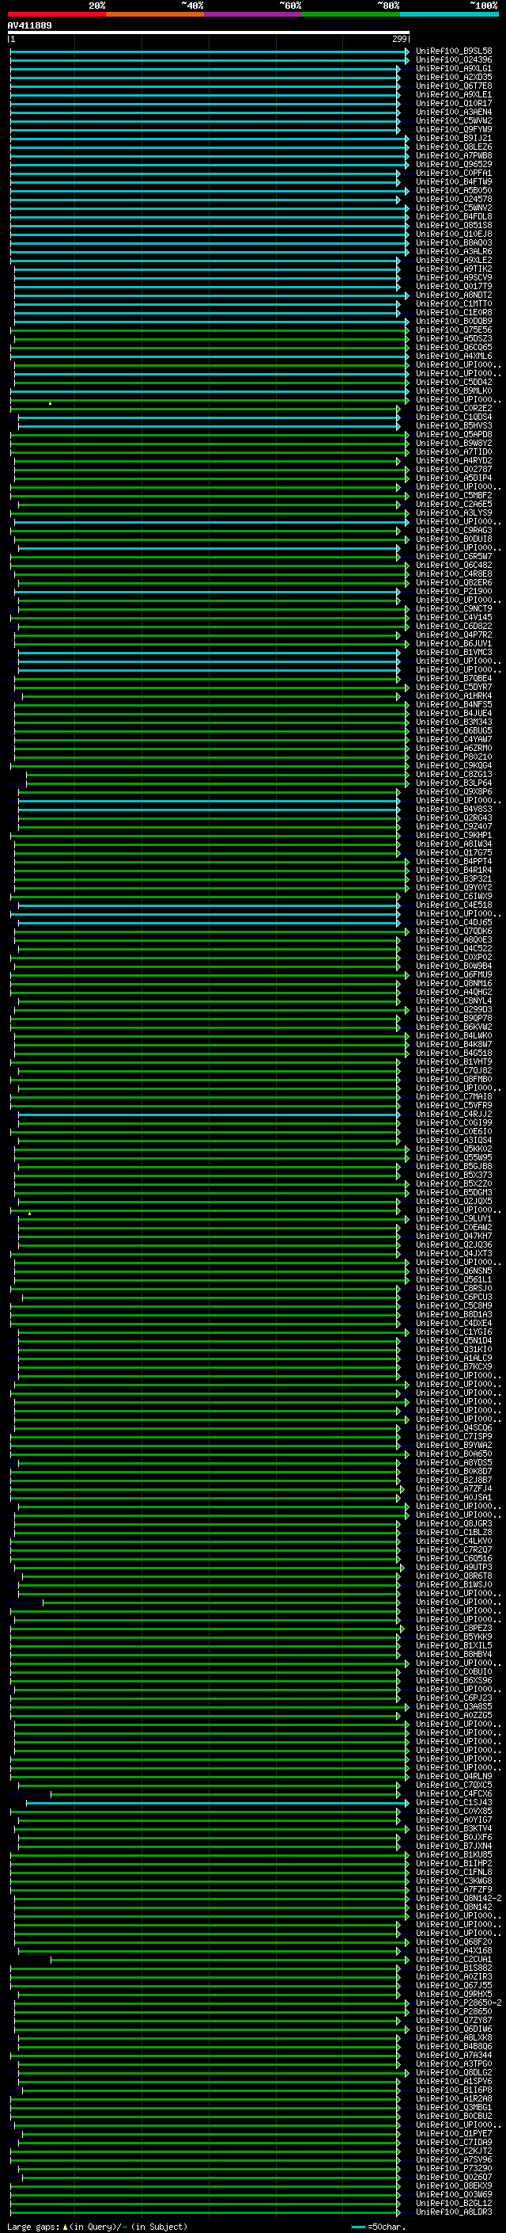
Task: Select hit label UniRef100_Q6C482
Action: tap(454, 566)
